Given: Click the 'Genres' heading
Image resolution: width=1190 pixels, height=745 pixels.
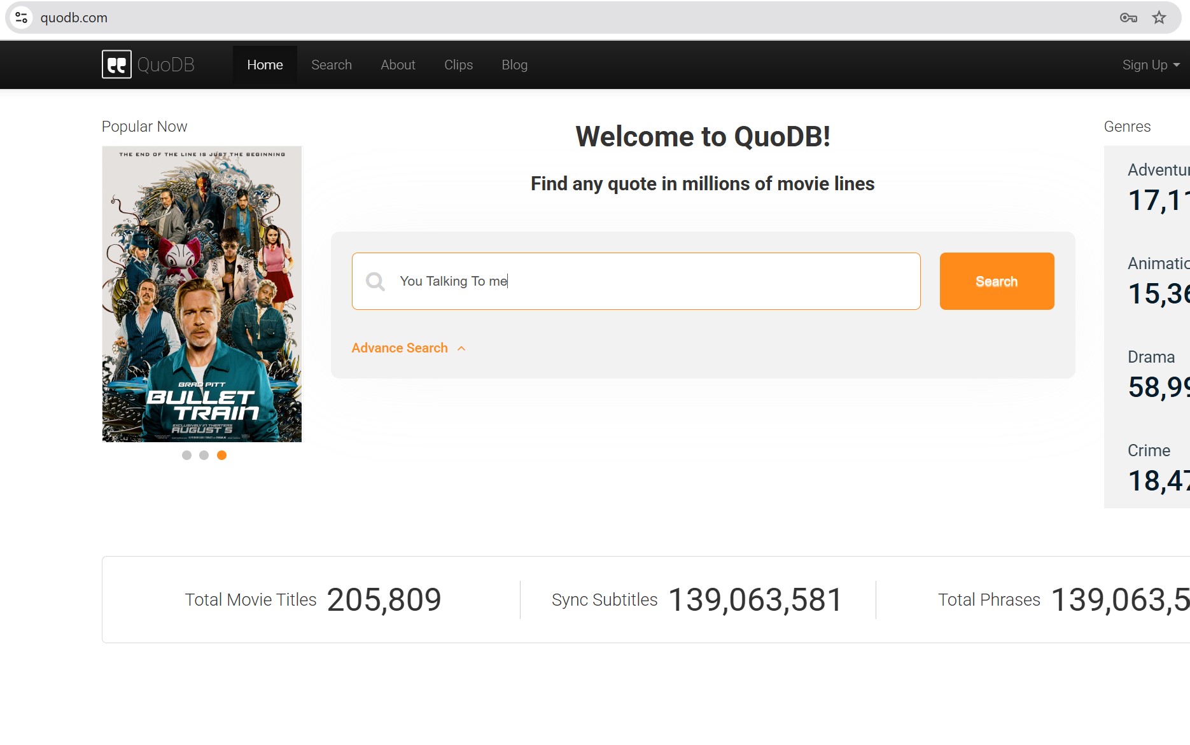Looking at the screenshot, I should pos(1127,127).
